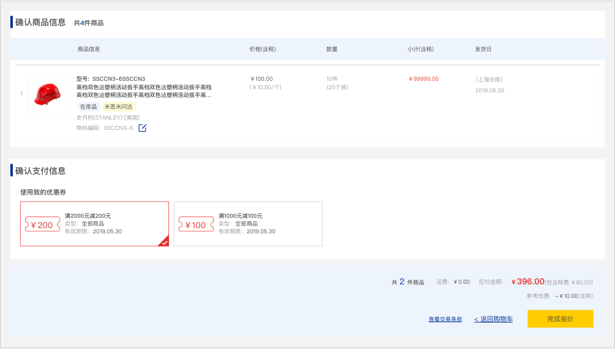615x349 pixels.
Task: Click the yellow 米思米闪达 tag
Action: click(118, 107)
